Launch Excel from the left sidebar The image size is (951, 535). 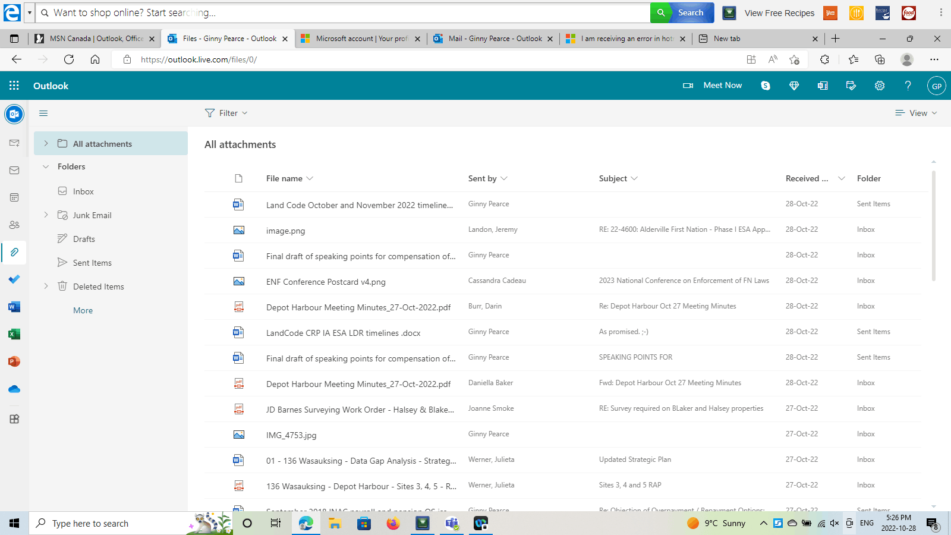pyautogui.click(x=14, y=334)
